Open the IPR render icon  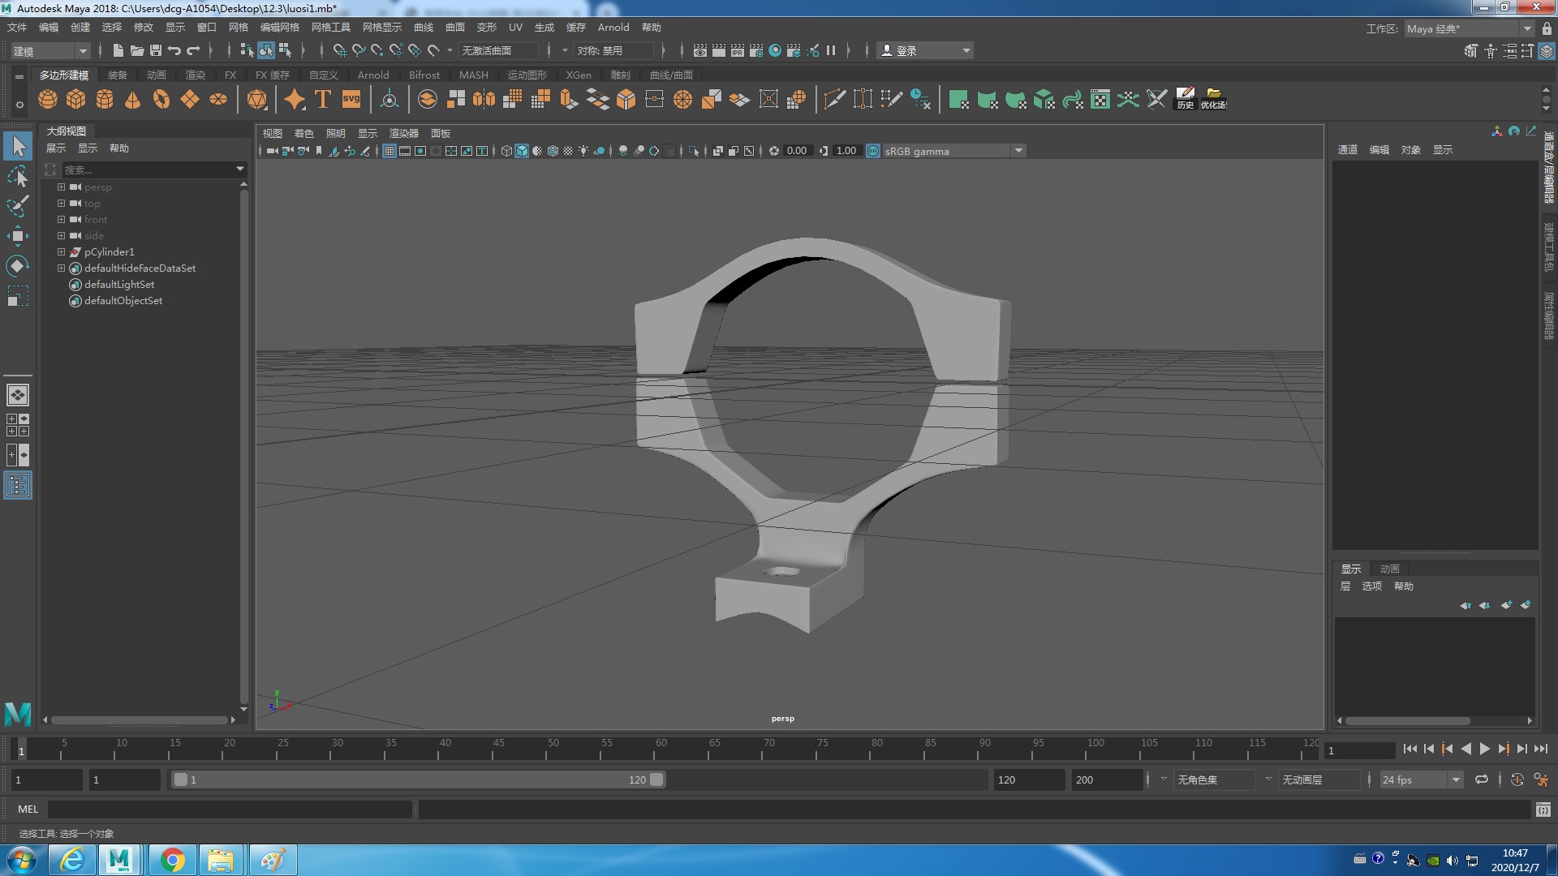[738, 50]
